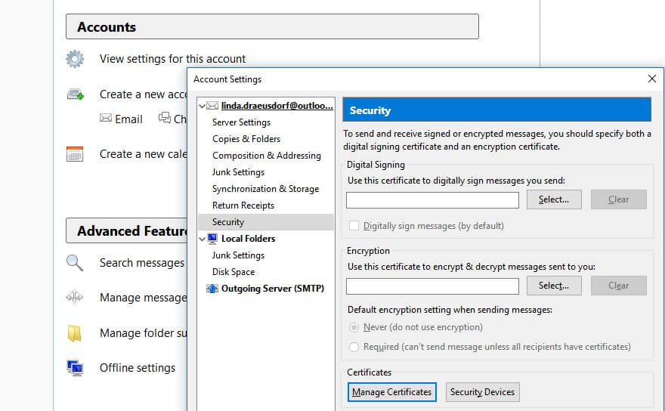This screenshot has height=411, width=665.
Task: Click the Offline settings computer icon
Action: coord(75,368)
